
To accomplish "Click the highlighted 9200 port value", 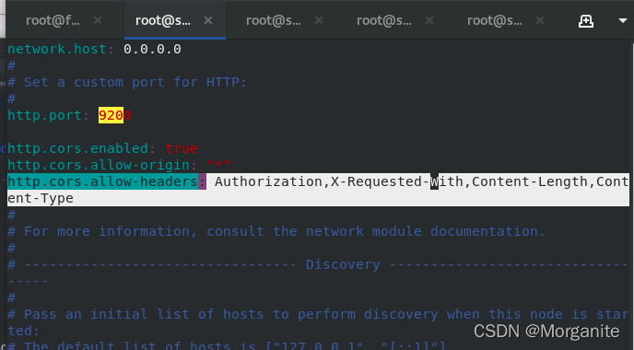I will pyautogui.click(x=115, y=115).
